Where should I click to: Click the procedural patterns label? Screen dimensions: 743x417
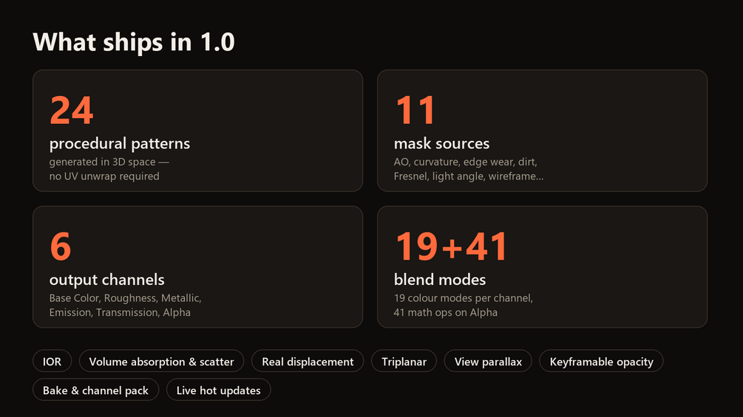[120, 143]
